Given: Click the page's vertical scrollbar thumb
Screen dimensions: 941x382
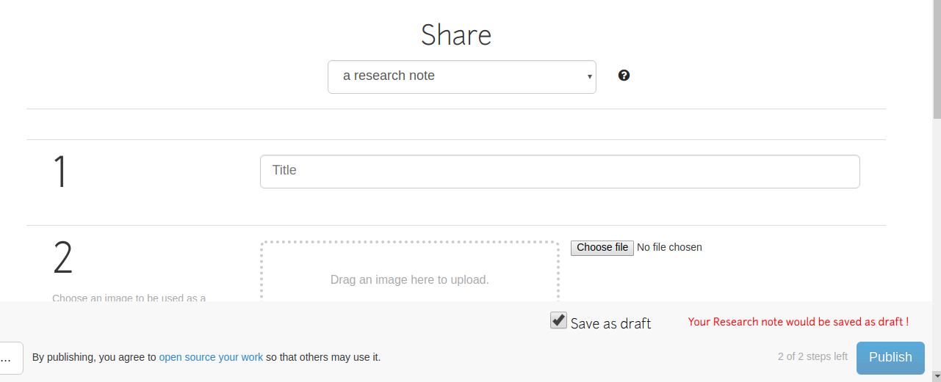Looking at the screenshot, I should (x=937, y=59).
